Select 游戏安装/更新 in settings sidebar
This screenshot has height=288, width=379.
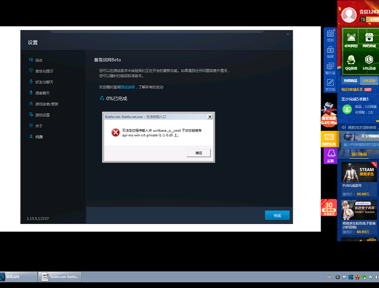point(47,104)
